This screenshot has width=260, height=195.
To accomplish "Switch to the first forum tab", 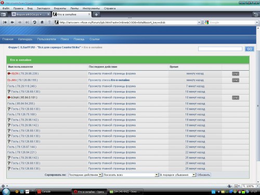I will [x=29, y=15].
